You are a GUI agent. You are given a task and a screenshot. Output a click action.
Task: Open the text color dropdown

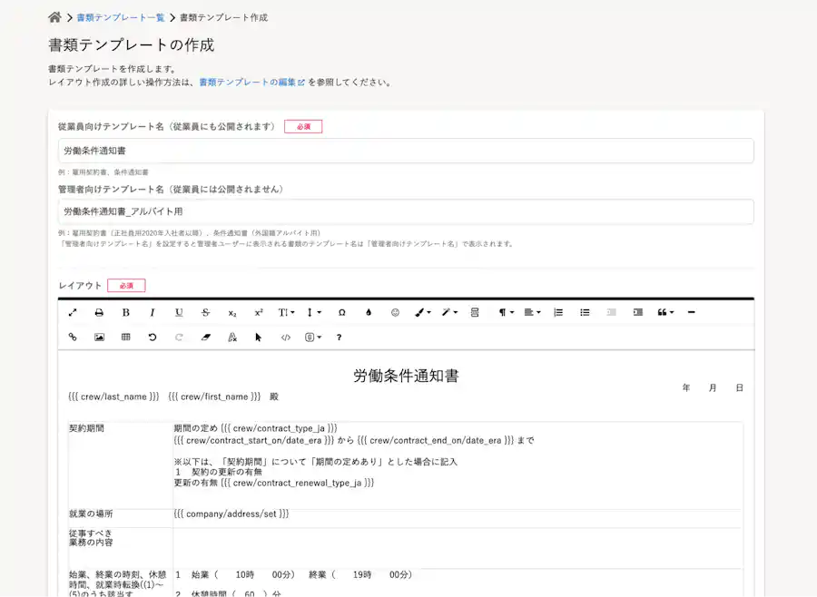click(x=422, y=312)
